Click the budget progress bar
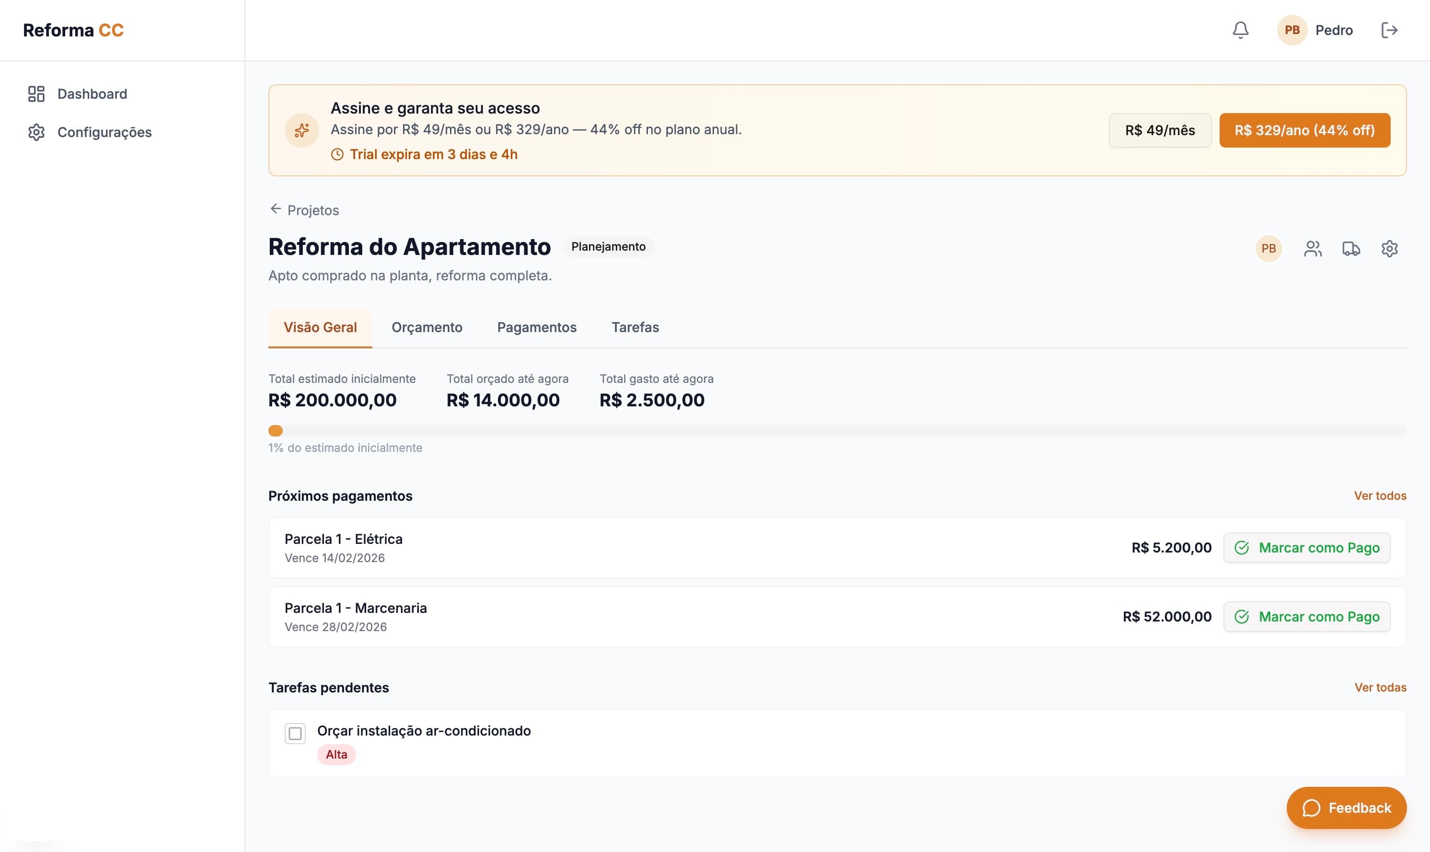 click(x=837, y=430)
